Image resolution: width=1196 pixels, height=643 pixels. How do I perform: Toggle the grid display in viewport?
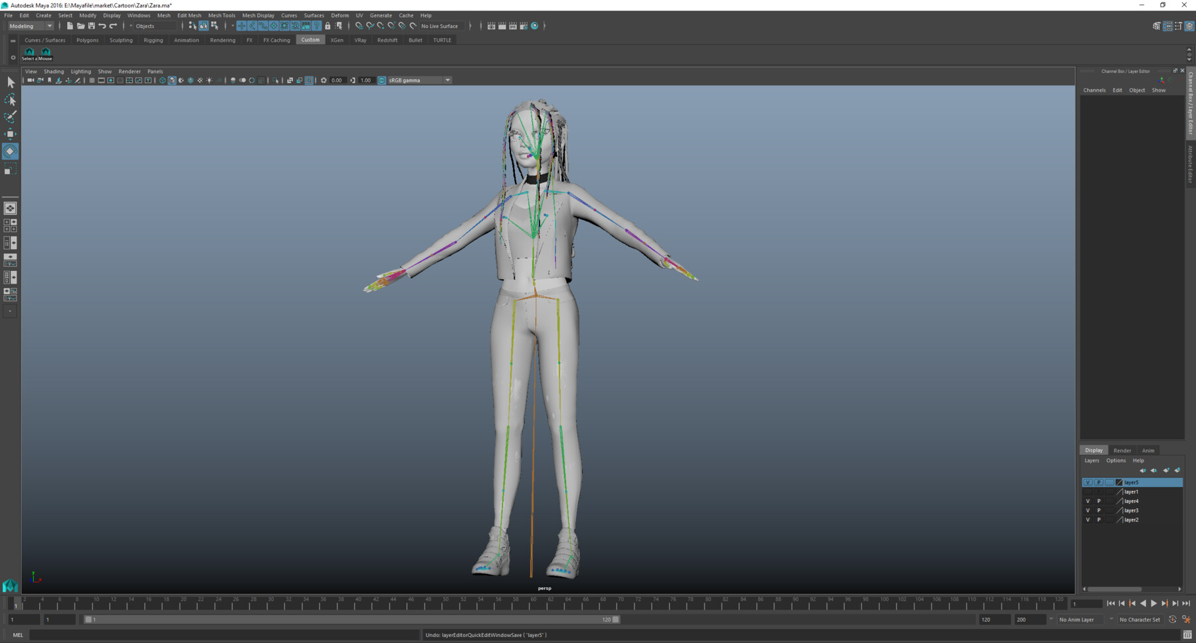(92, 80)
